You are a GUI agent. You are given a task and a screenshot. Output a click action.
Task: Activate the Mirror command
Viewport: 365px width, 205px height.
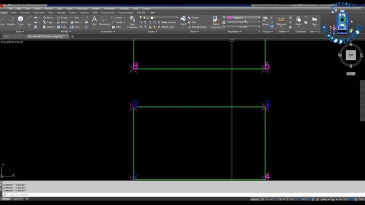pyautogui.click(x=62, y=22)
